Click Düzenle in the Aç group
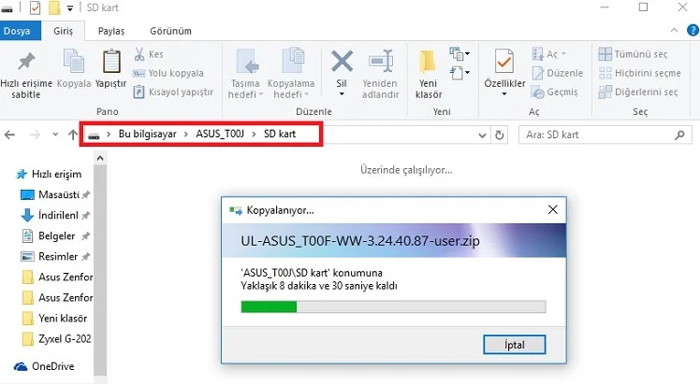700x384 pixels. [x=558, y=73]
